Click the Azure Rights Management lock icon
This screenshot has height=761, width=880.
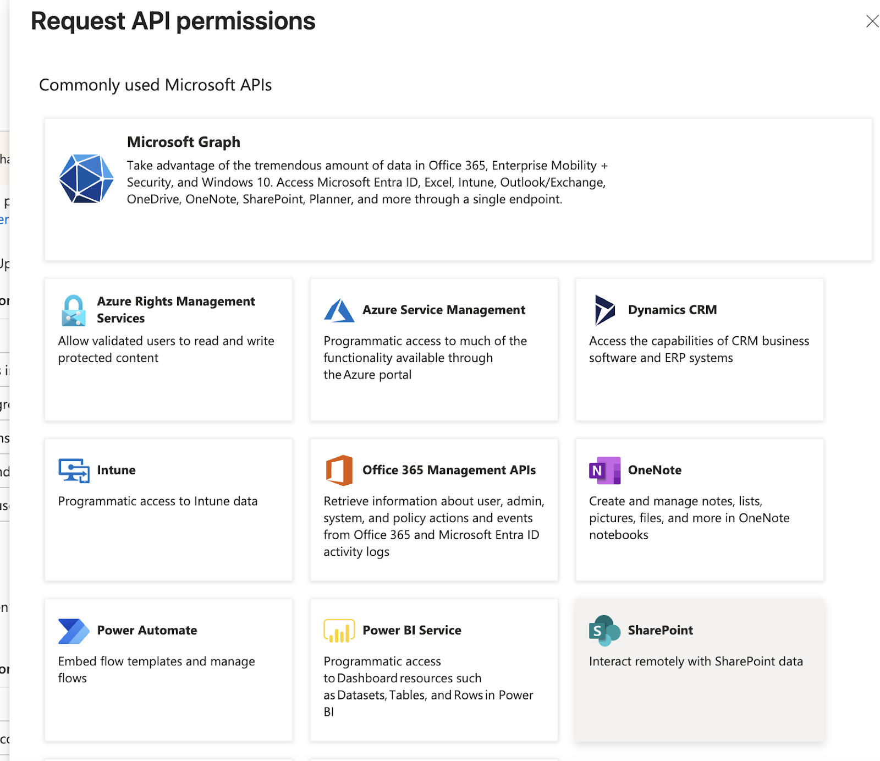pyautogui.click(x=74, y=310)
